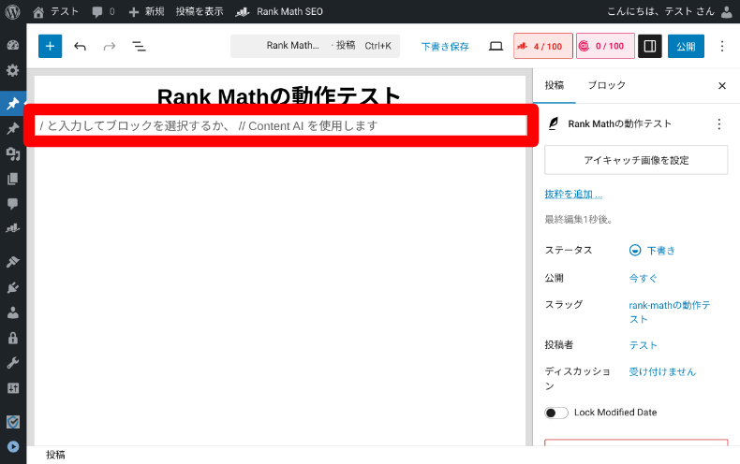Open the comments bubble in admin bar

pyautogui.click(x=103, y=11)
